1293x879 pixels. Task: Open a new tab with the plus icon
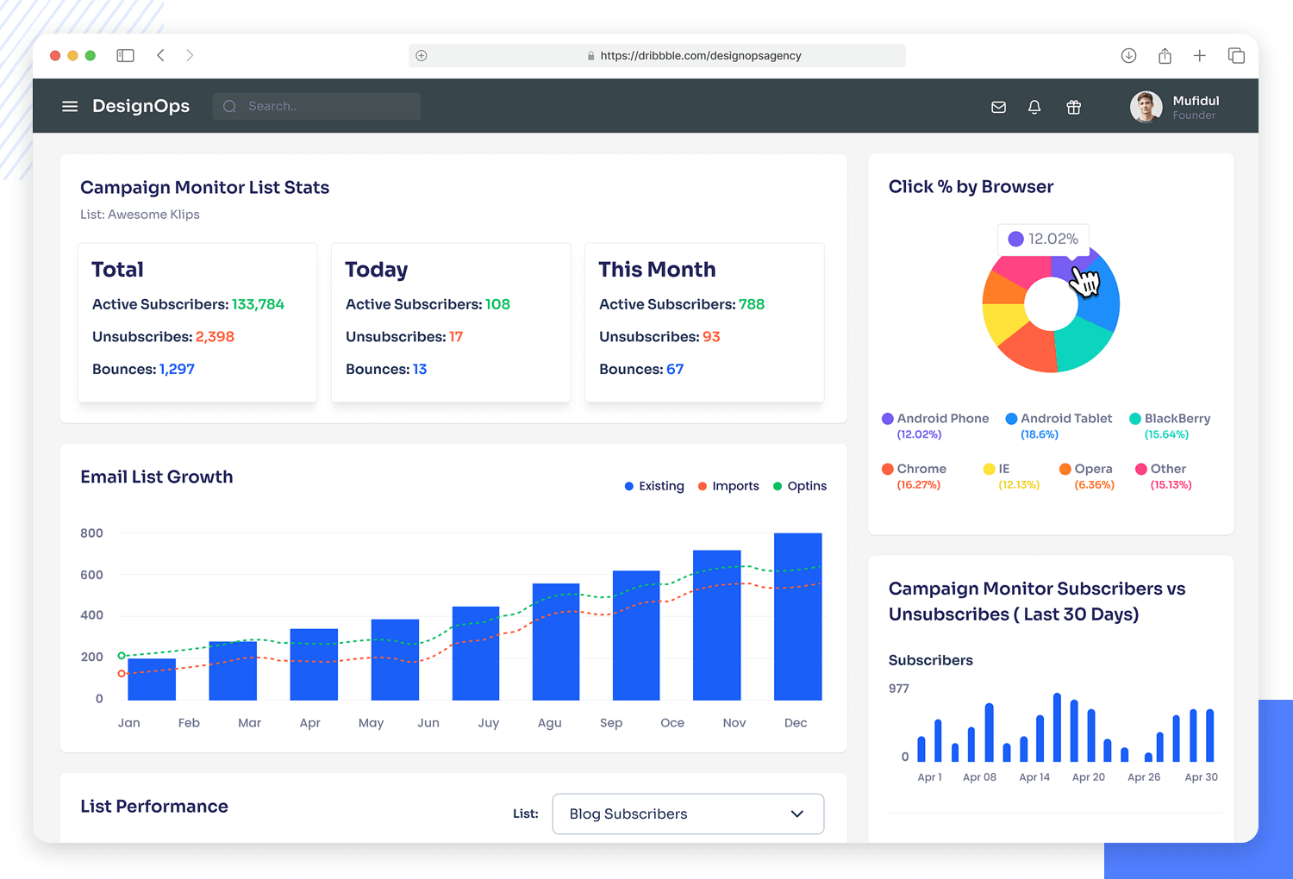1199,55
